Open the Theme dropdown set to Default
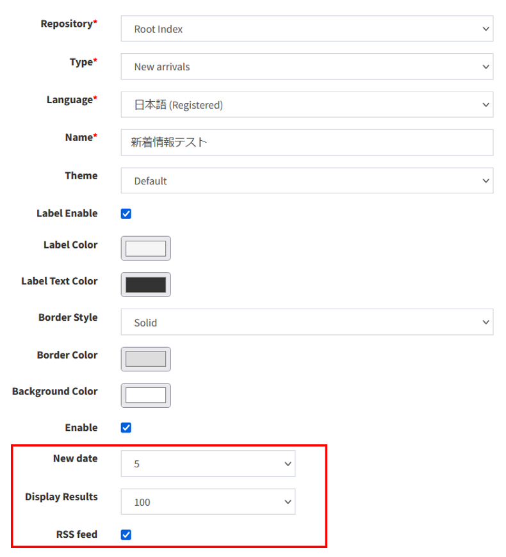The height and width of the screenshot is (557, 506). [306, 181]
